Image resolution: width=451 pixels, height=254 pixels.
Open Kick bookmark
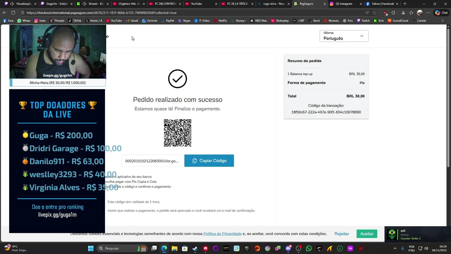pos(378,21)
